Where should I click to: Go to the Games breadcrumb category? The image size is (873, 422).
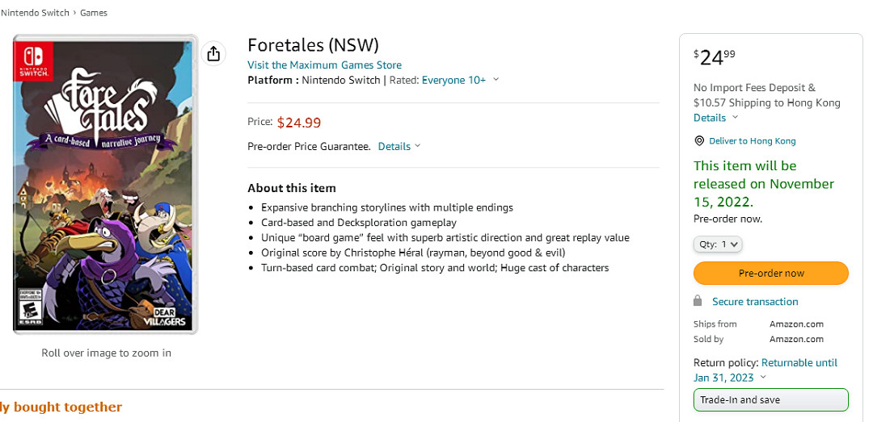(94, 13)
